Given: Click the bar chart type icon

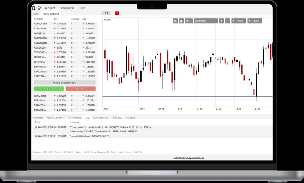Looking at the screenshot, I should tap(181, 20).
